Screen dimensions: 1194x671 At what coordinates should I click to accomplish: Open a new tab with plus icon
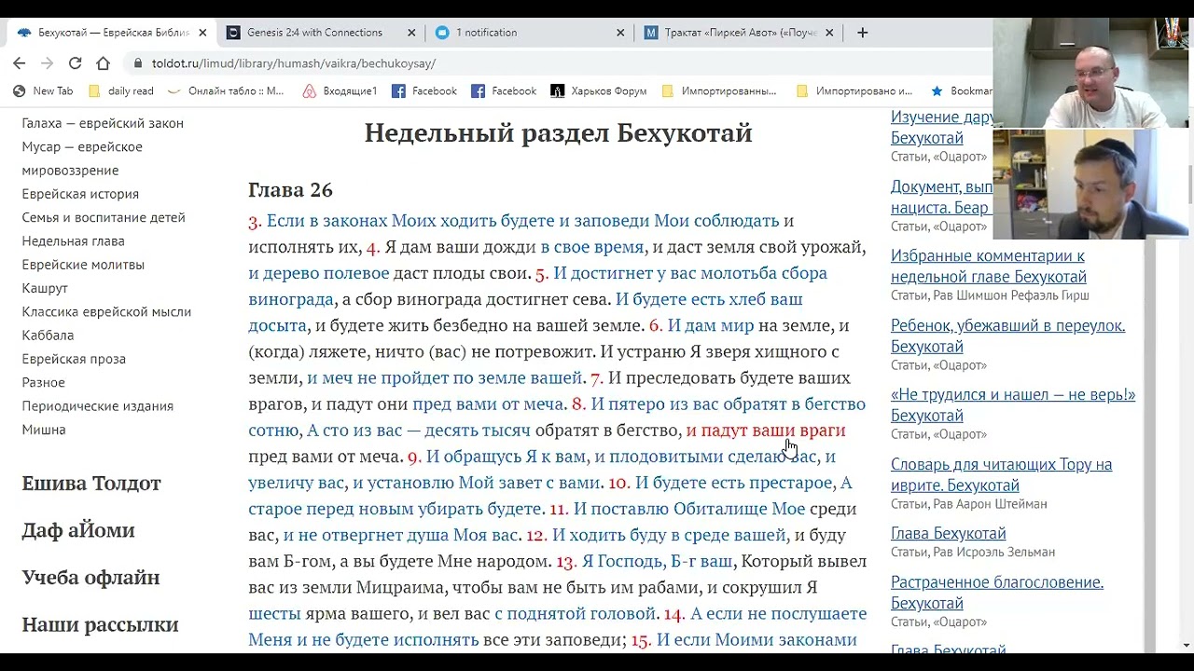(863, 33)
